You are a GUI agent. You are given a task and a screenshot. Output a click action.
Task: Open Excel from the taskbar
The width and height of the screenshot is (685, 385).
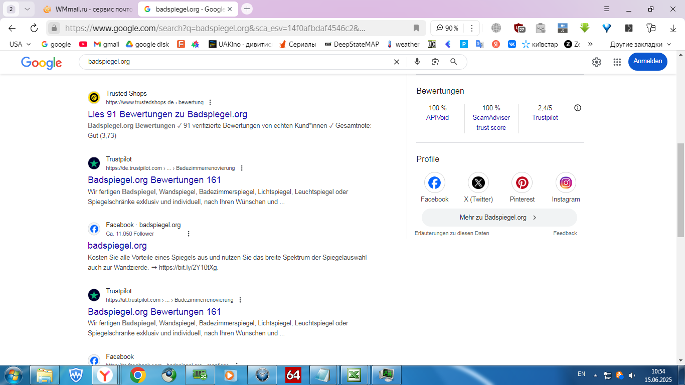click(x=354, y=374)
